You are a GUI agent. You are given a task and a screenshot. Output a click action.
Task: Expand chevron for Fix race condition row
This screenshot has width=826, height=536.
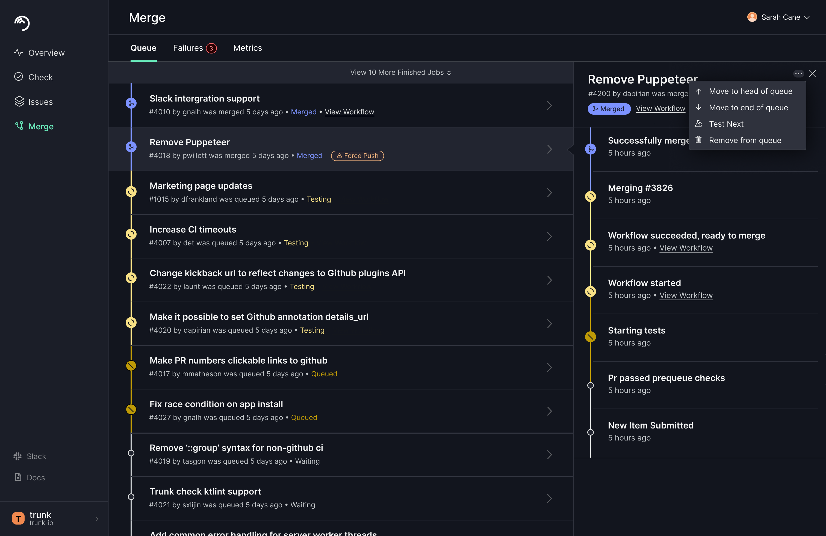tap(549, 411)
